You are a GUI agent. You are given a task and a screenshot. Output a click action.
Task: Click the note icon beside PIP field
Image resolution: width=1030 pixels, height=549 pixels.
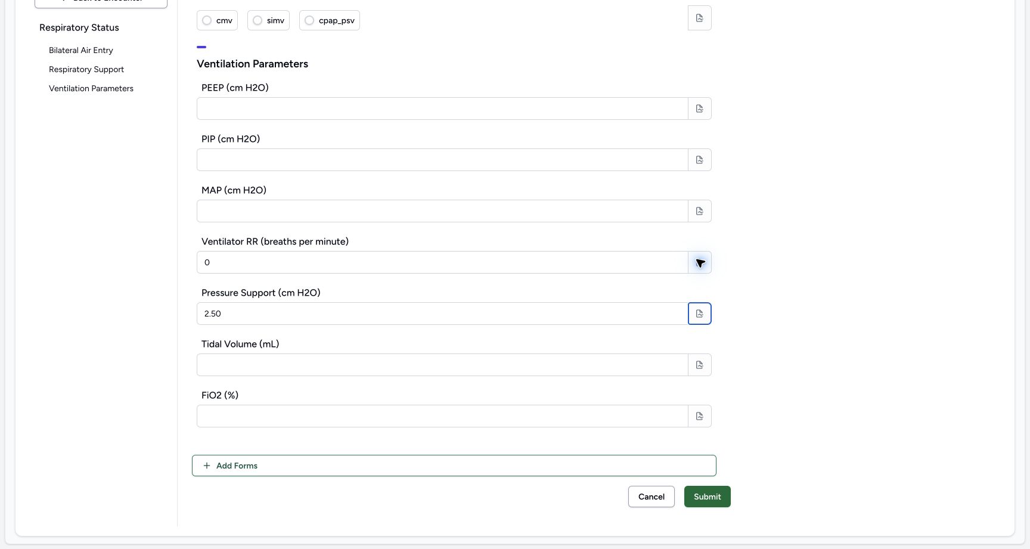tap(700, 160)
